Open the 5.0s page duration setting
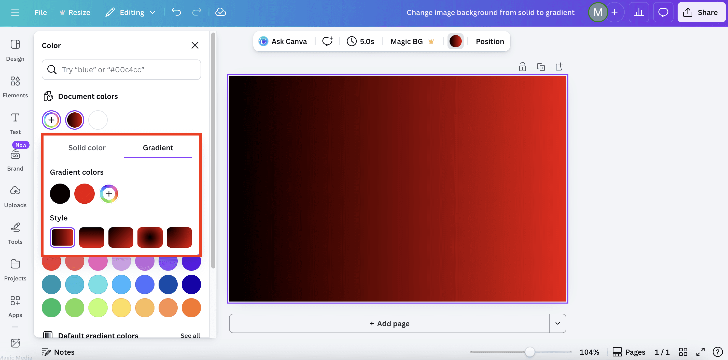 tap(360, 41)
